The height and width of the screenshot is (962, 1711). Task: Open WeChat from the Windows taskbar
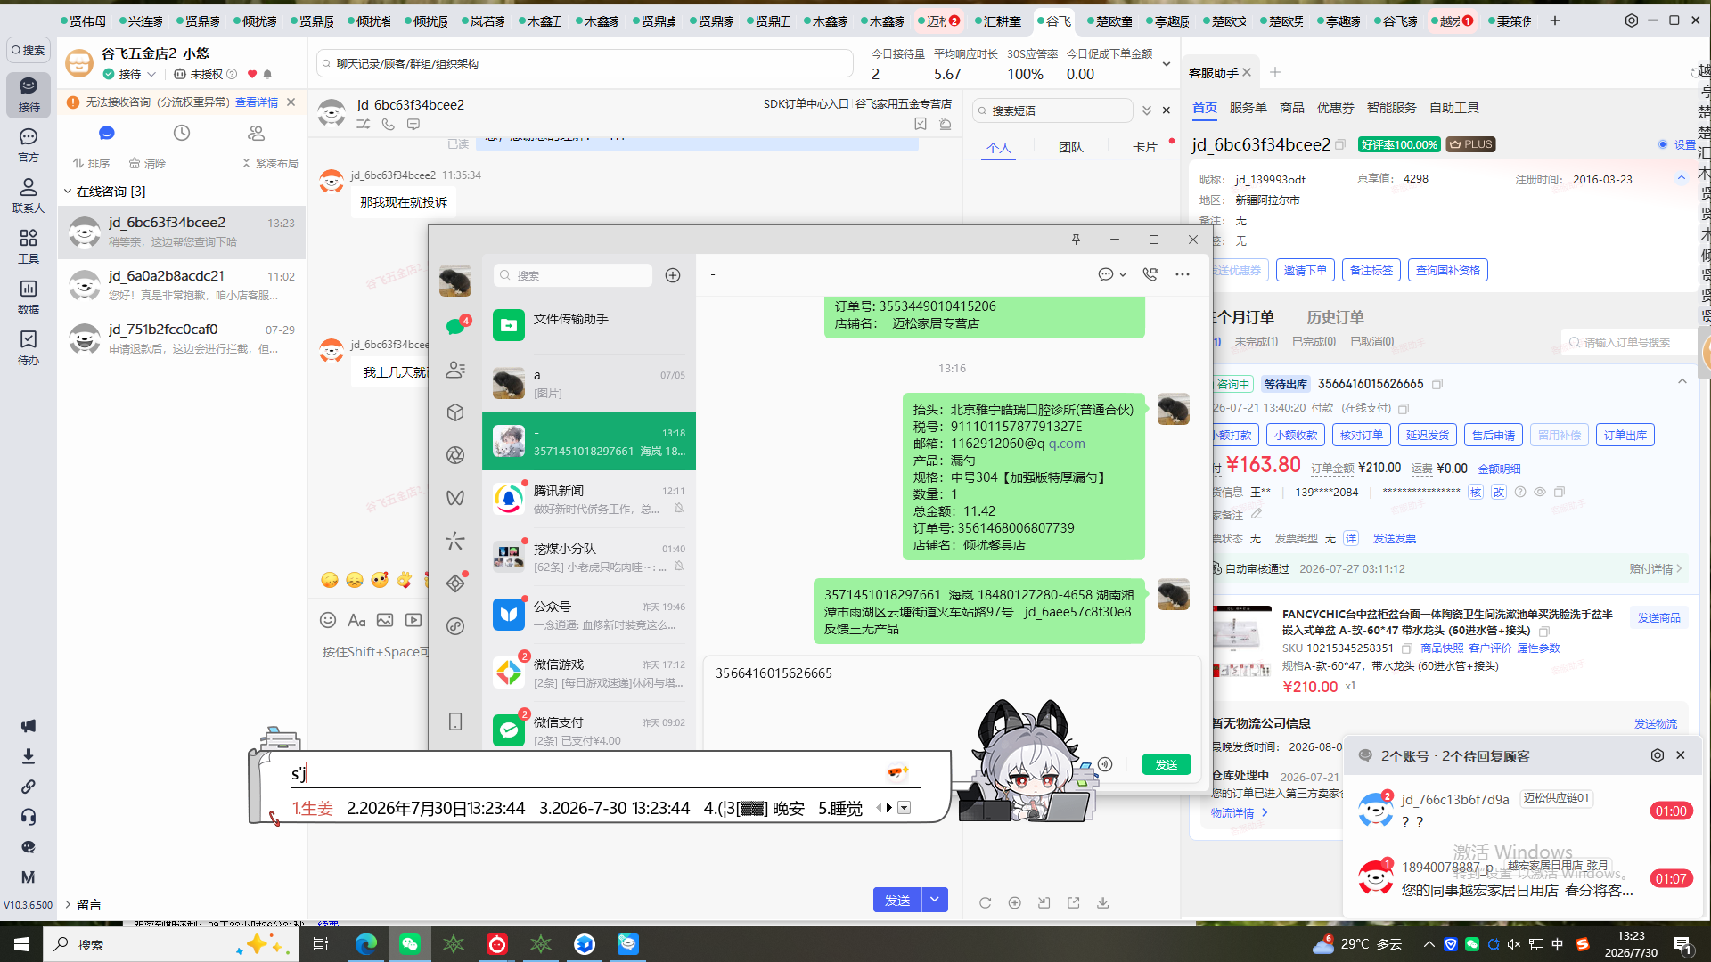click(410, 944)
